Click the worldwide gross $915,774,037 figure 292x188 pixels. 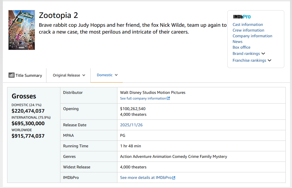28,136
